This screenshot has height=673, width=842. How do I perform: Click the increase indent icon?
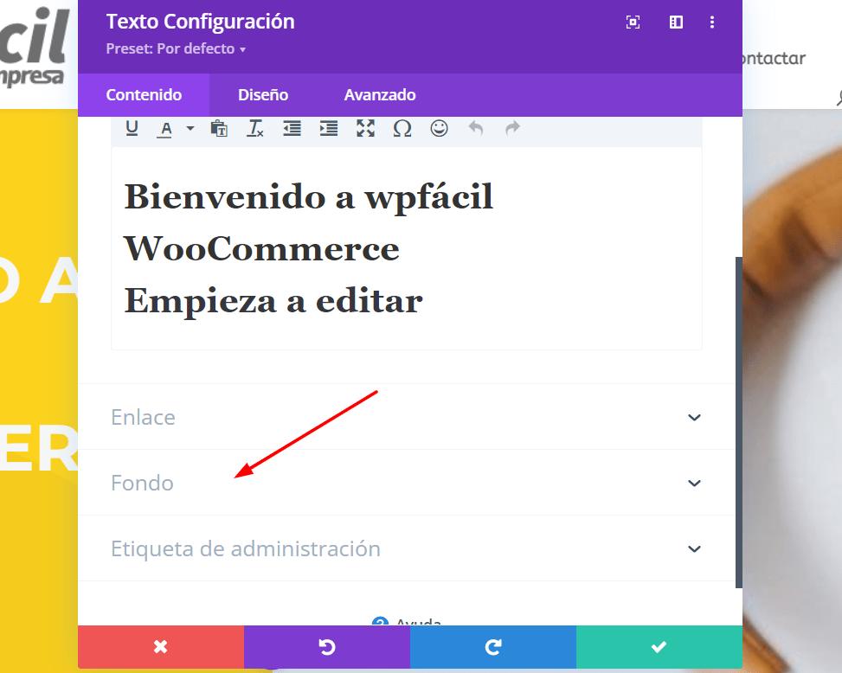329,129
